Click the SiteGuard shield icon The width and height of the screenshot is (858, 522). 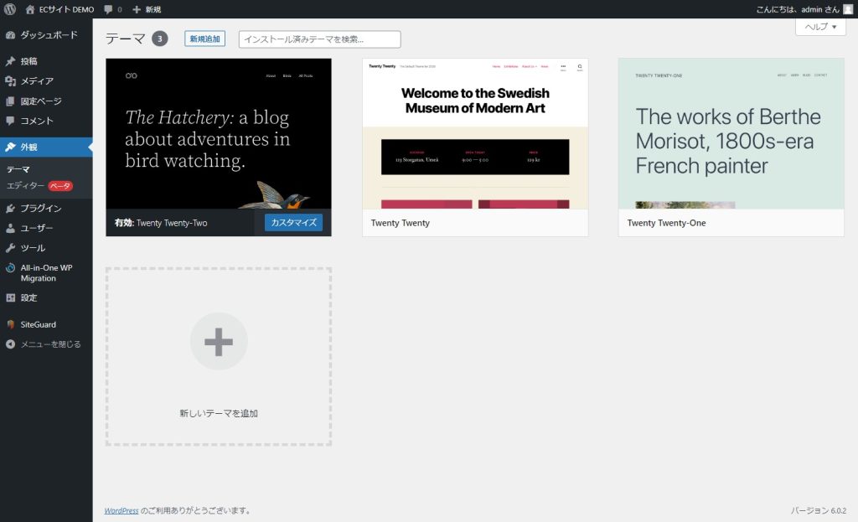[x=10, y=324]
